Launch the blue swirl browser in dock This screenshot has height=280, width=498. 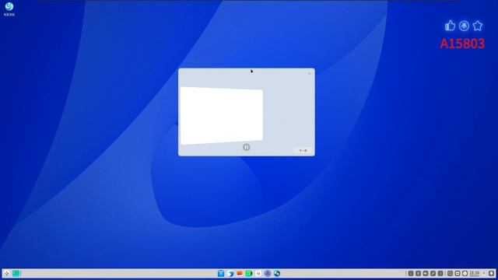pos(230,273)
